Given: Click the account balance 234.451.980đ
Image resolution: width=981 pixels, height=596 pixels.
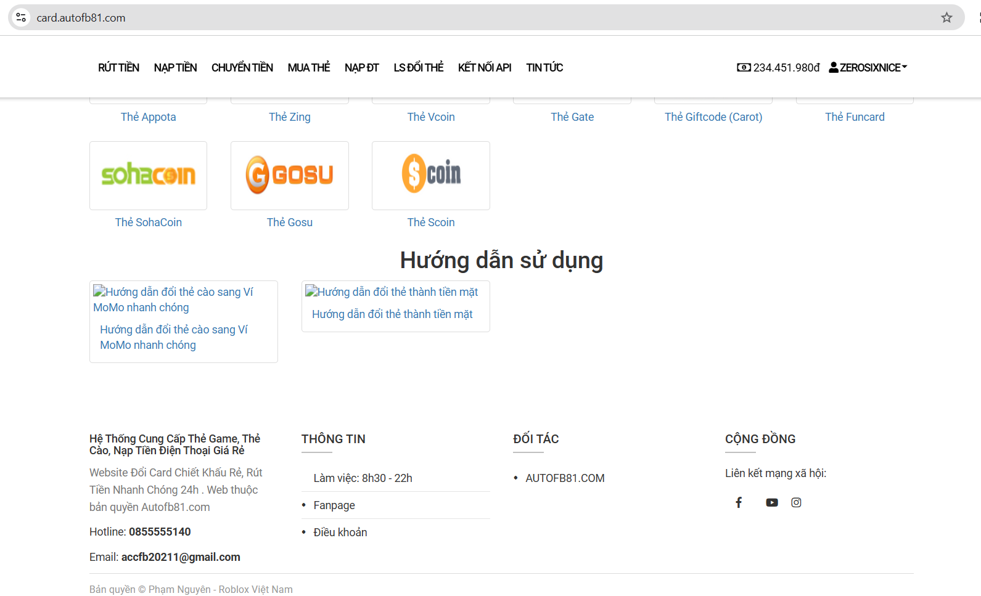Looking at the screenshot, I should [x=787, y=68].
